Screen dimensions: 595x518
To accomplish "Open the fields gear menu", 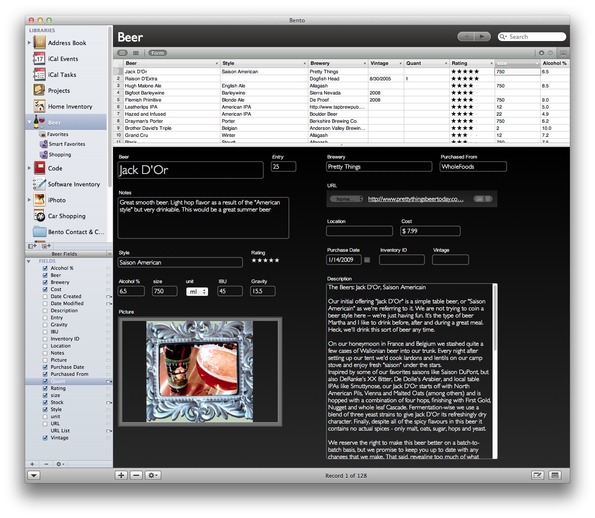I will 60,464.
